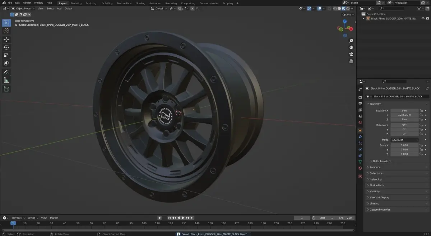Select the Add Cube tool
This screenshot has width=431, height=236.
(x=6, y=88)
